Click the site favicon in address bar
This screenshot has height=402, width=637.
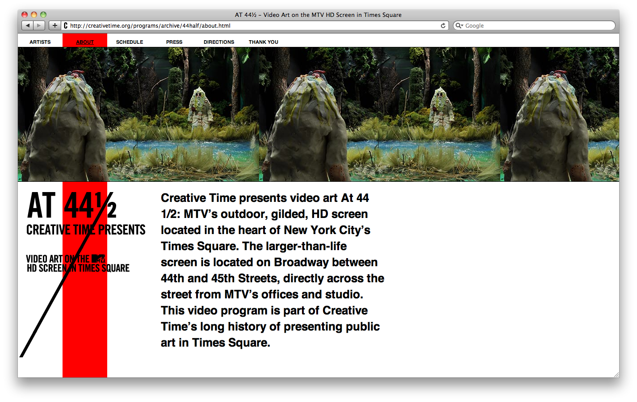click(66, 25)
